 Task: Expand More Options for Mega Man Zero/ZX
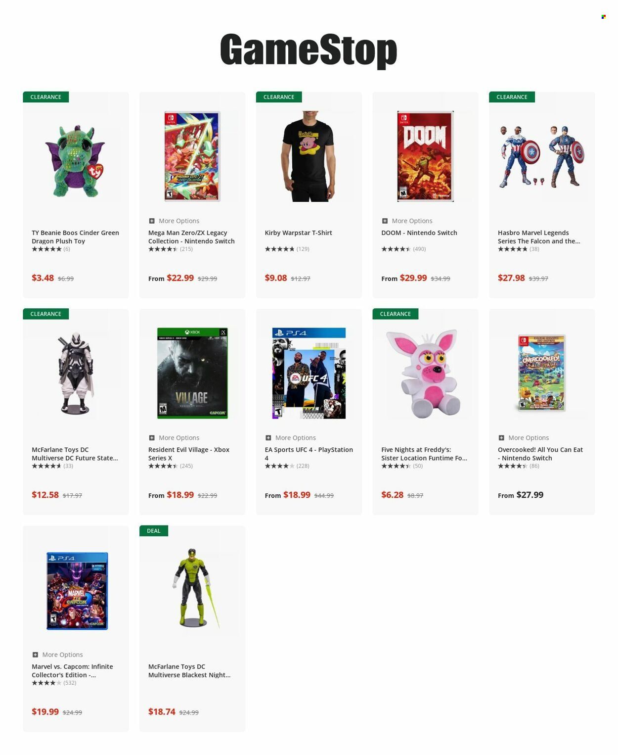174,221
